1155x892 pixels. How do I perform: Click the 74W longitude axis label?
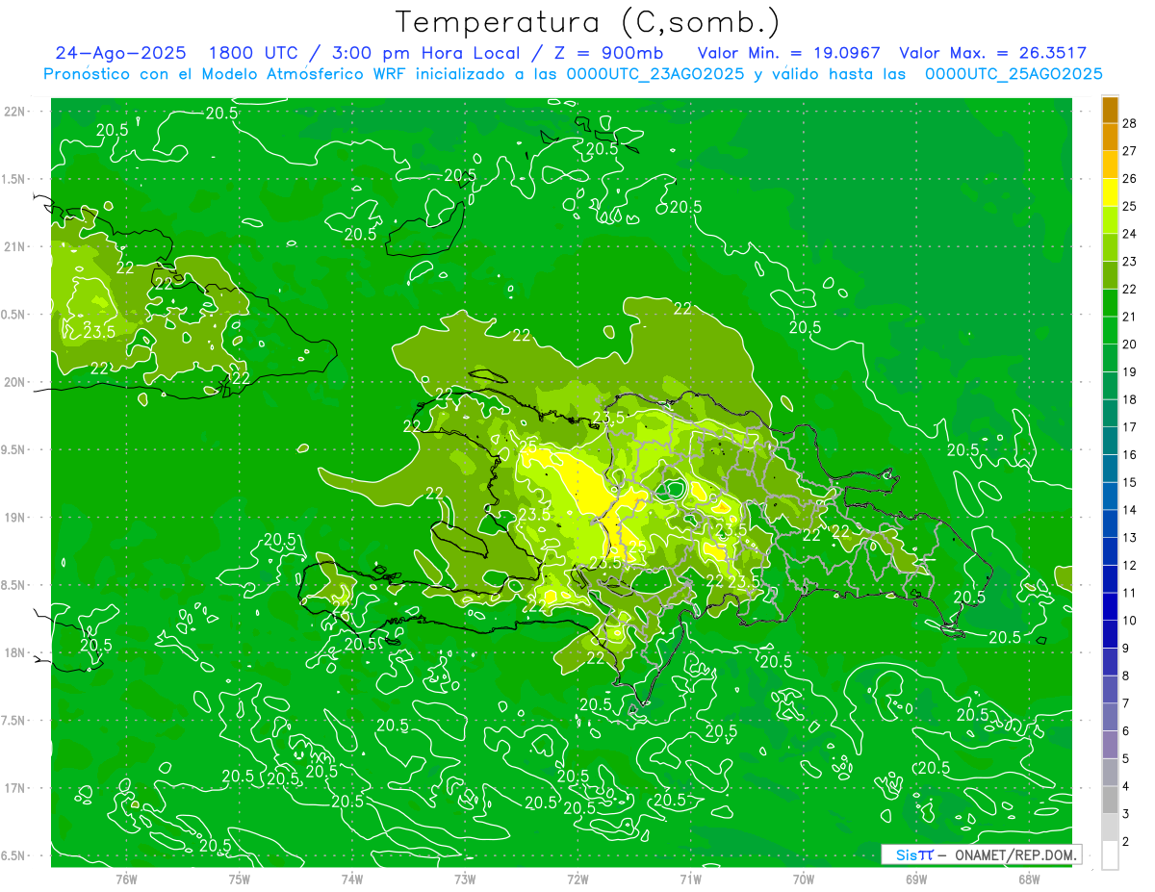352,879
